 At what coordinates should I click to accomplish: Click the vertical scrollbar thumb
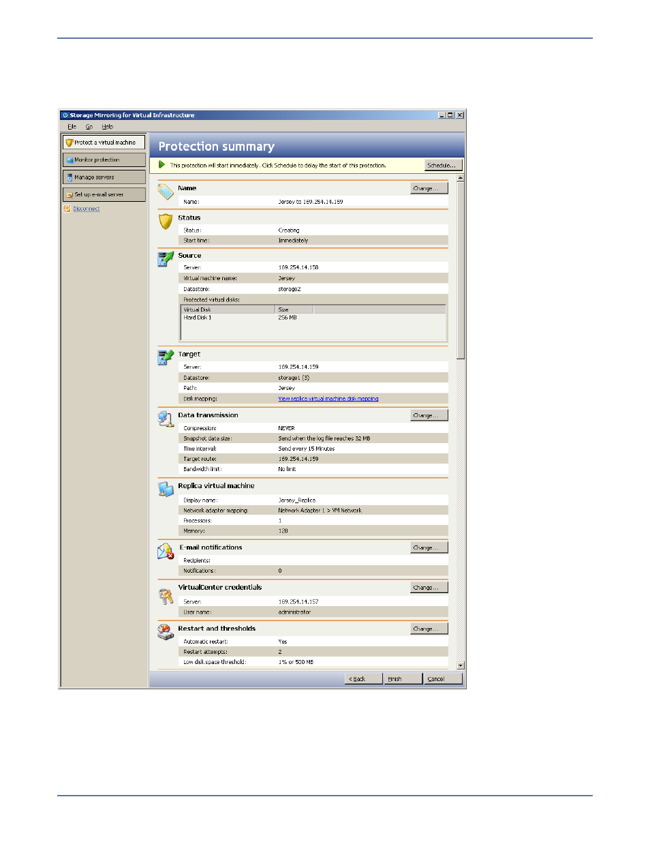461,271
